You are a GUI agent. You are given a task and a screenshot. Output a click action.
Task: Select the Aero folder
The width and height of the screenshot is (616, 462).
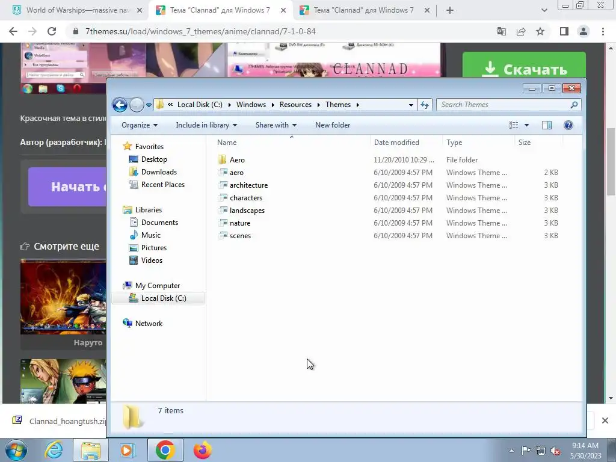237,160
